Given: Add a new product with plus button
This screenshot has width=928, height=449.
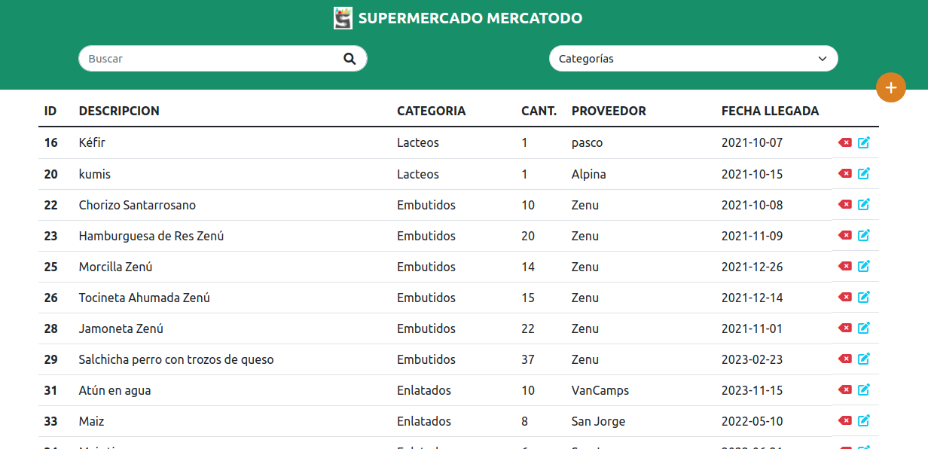Looking at the screenshot, I should pos(891,87).
